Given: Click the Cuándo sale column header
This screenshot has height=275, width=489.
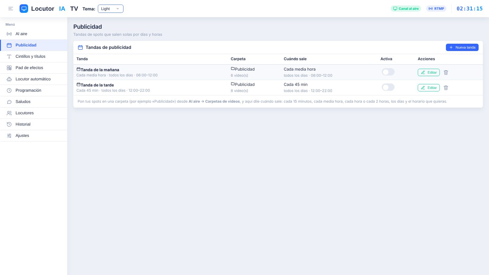Looking at the screenshot, I should [x=295, y=59].
